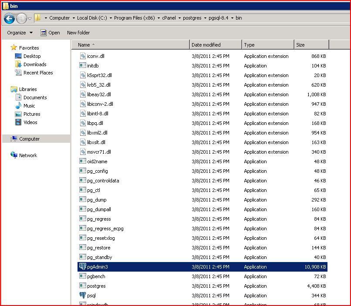This screenshot has width=351, height=306.
Task: Click the msvcr71.dll file icon
Action: [x=83, y=151]
